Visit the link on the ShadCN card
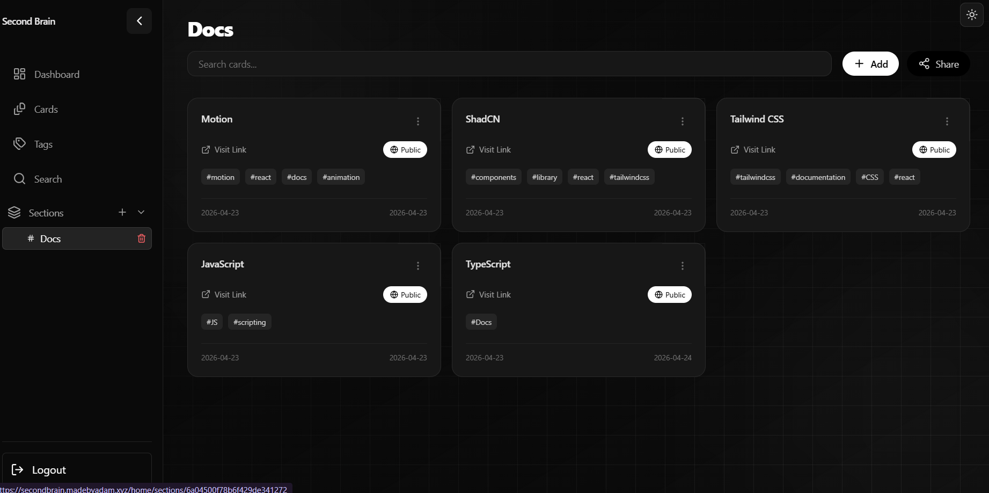Screen dimensions: 989x493 point(488,150)
